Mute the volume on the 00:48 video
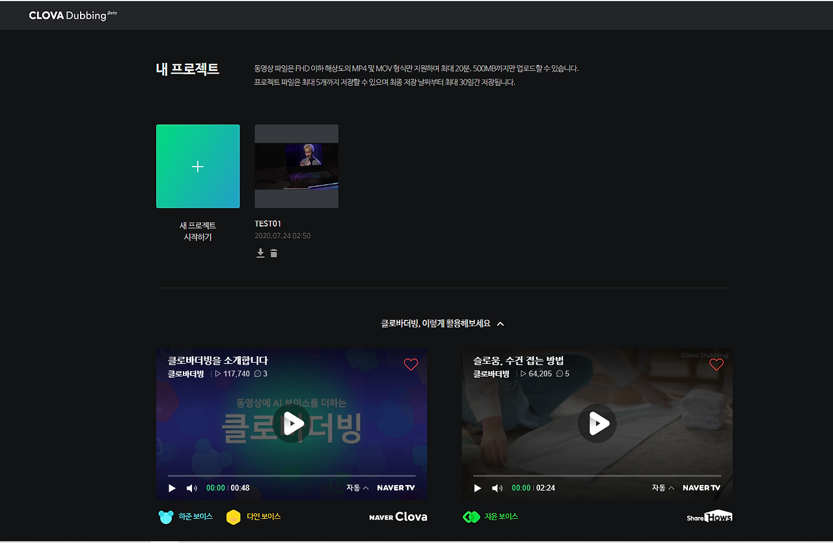Image resolution: width=833 pixels, height=543 pixels. 191,488
